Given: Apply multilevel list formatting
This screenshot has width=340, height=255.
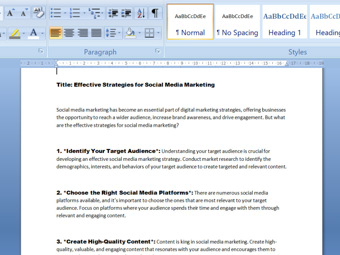Looking at the screenshot, I should [x=94, y=13].
